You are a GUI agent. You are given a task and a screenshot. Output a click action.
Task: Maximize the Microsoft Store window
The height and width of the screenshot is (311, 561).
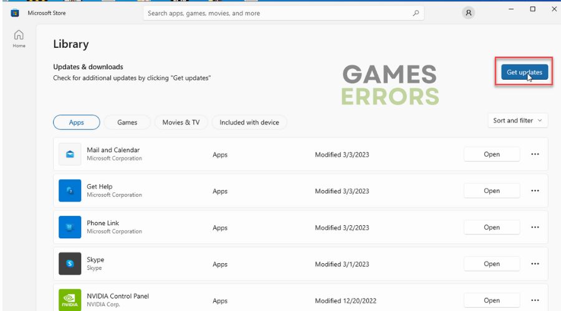coord(533,9)
